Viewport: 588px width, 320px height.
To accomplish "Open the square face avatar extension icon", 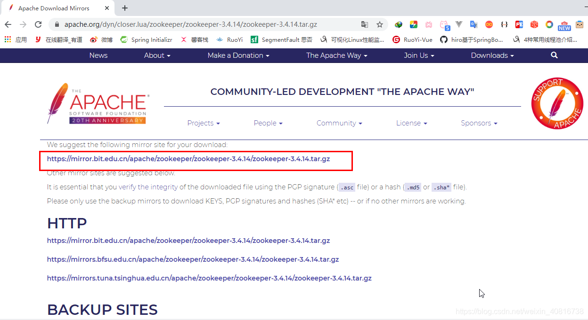I will click(580, 24).
